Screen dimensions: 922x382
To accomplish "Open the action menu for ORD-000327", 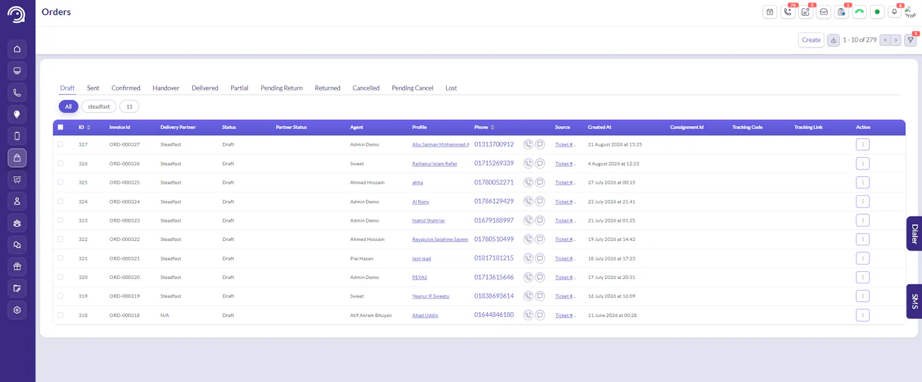I will [x=863, y=145].
